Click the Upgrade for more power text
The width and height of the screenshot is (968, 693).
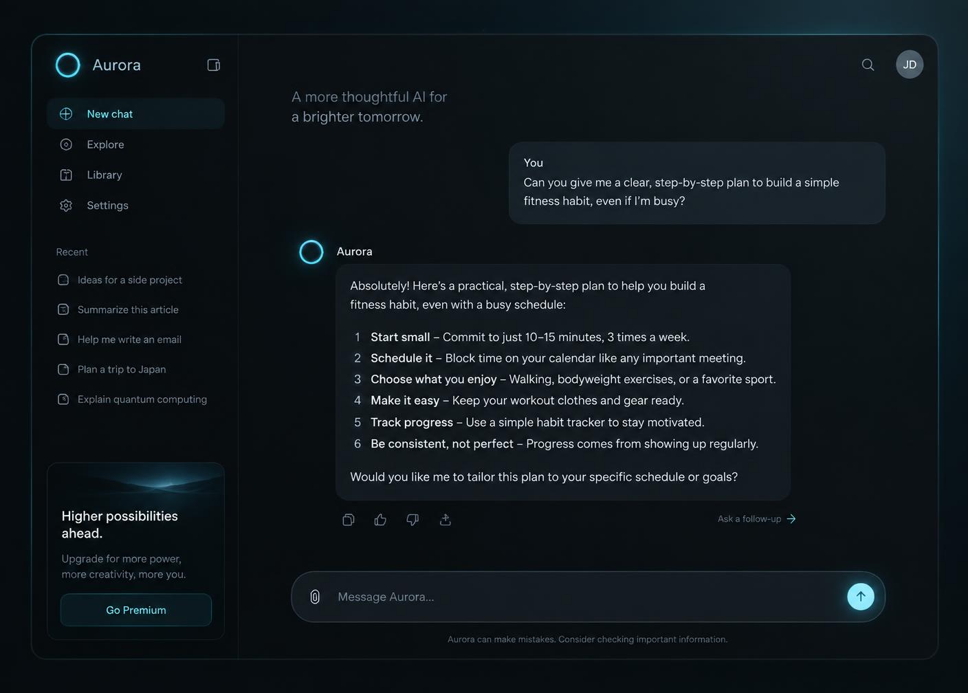click(x=124, y=566)
